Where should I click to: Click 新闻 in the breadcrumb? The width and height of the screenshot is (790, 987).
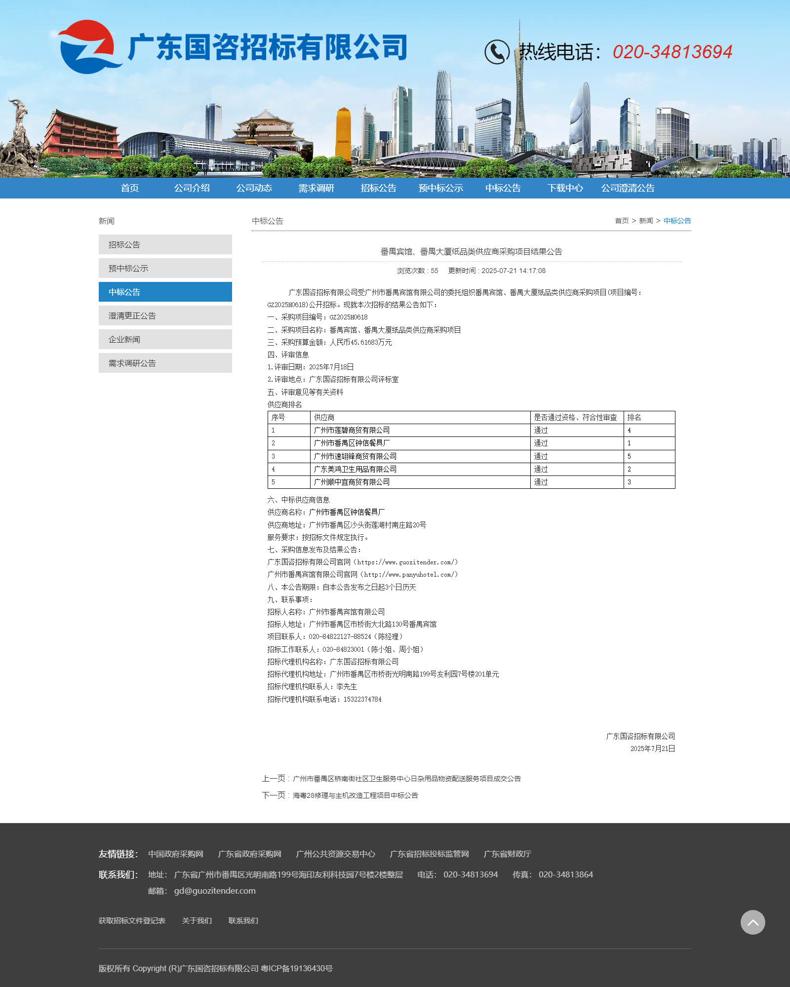click(x=646, y=221)
